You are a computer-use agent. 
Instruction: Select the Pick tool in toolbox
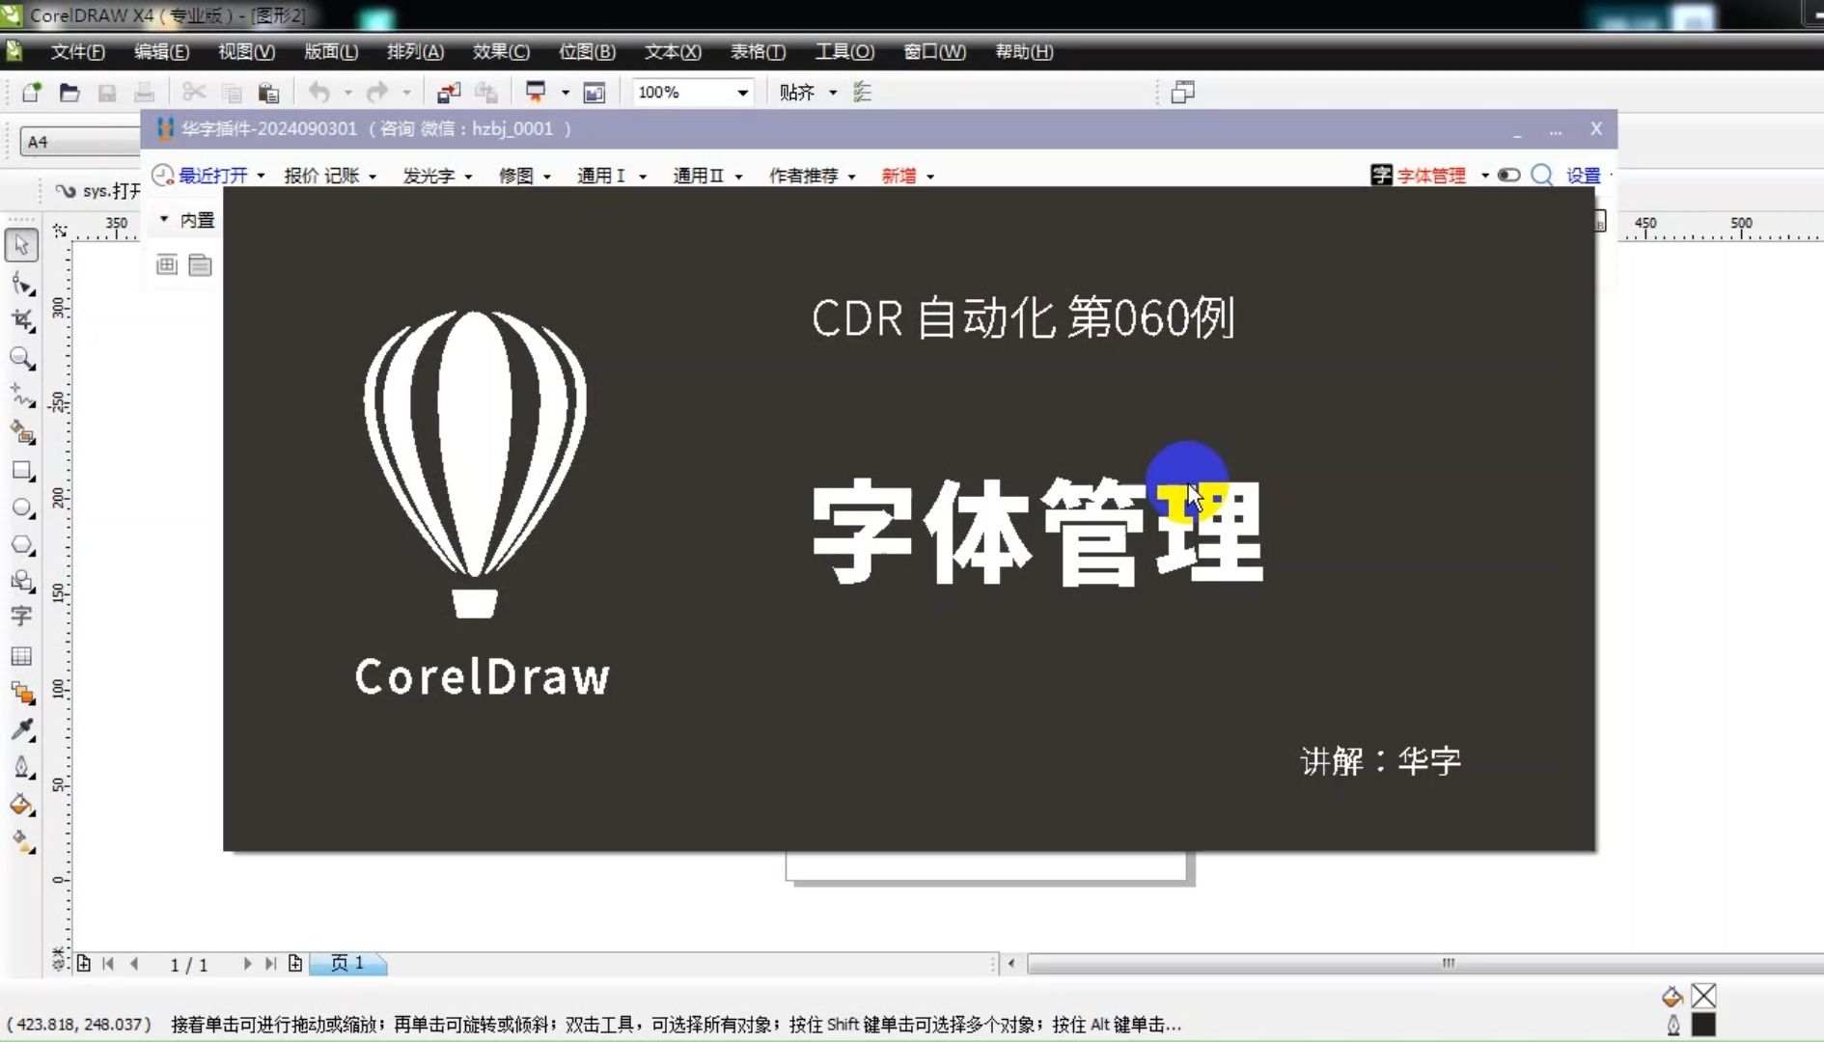pyautogui.click(x=21, y=245)
